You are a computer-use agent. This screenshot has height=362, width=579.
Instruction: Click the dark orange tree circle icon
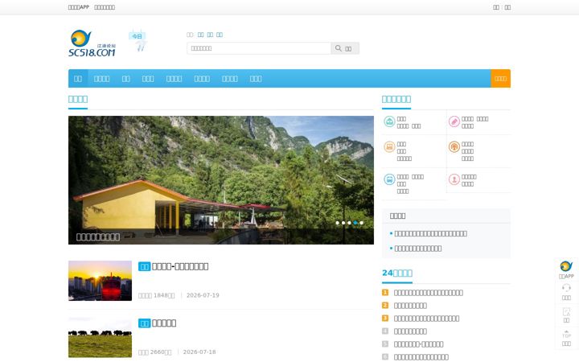click(x=454, y=146)
